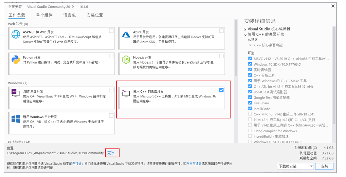Uncheck the Live Share option
The image size is (346, 177).
click(250, 103)
